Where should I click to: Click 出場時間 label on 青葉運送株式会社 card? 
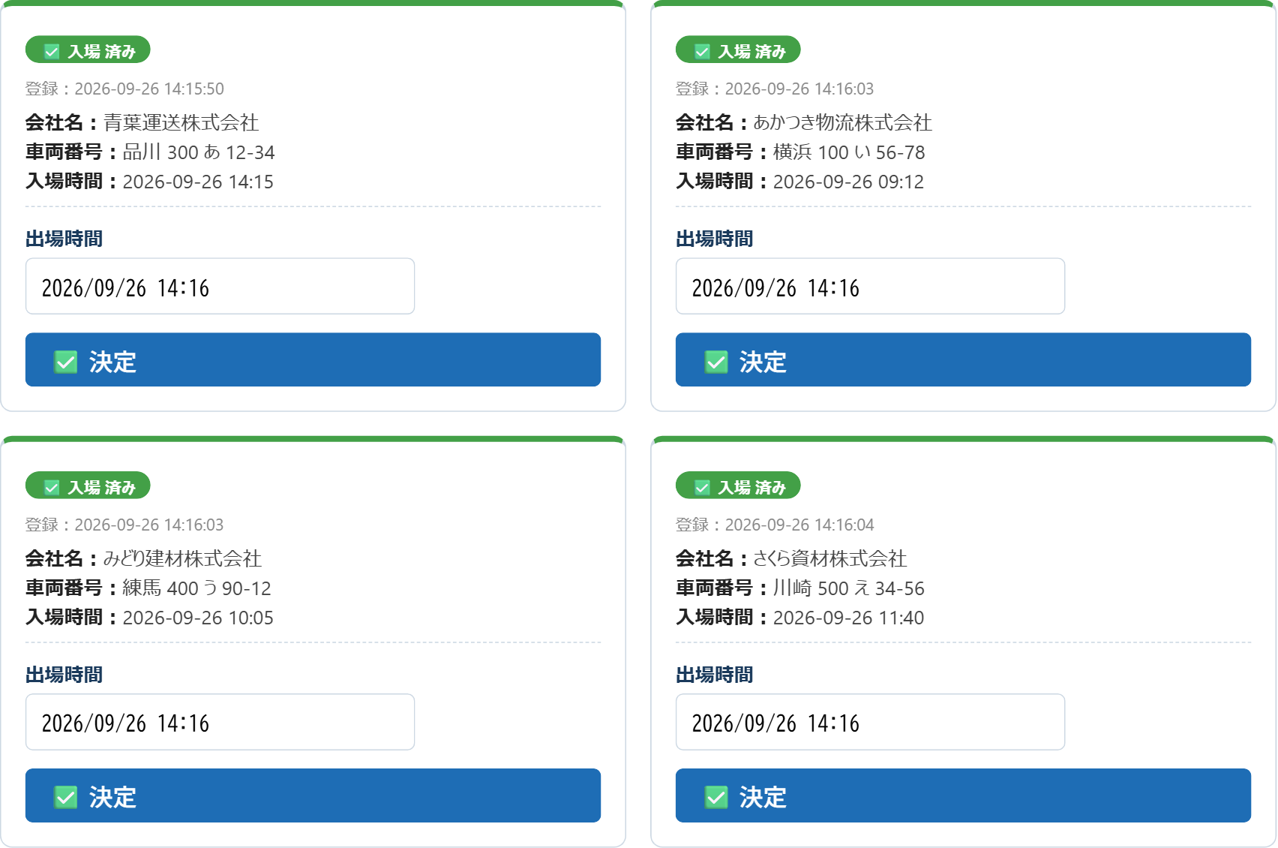[x=64, y=239]
